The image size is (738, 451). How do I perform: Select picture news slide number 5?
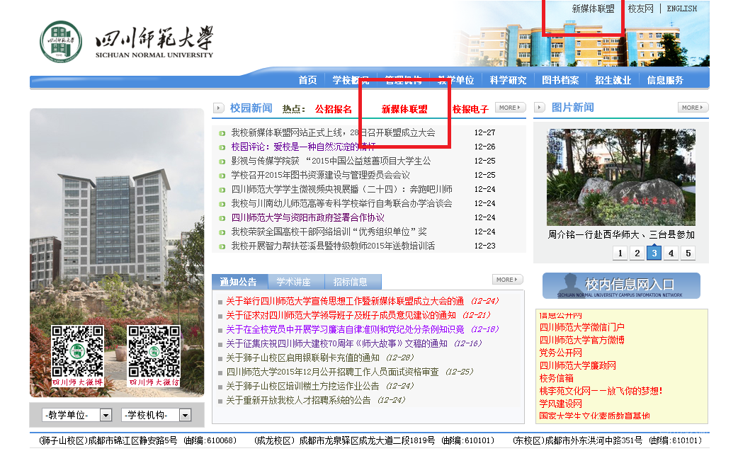[x=688, y=253]
